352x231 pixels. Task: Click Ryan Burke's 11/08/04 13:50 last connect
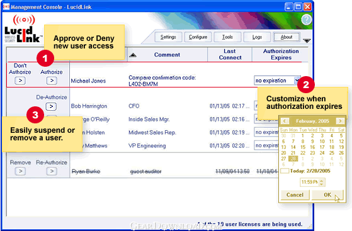[232, 171]
